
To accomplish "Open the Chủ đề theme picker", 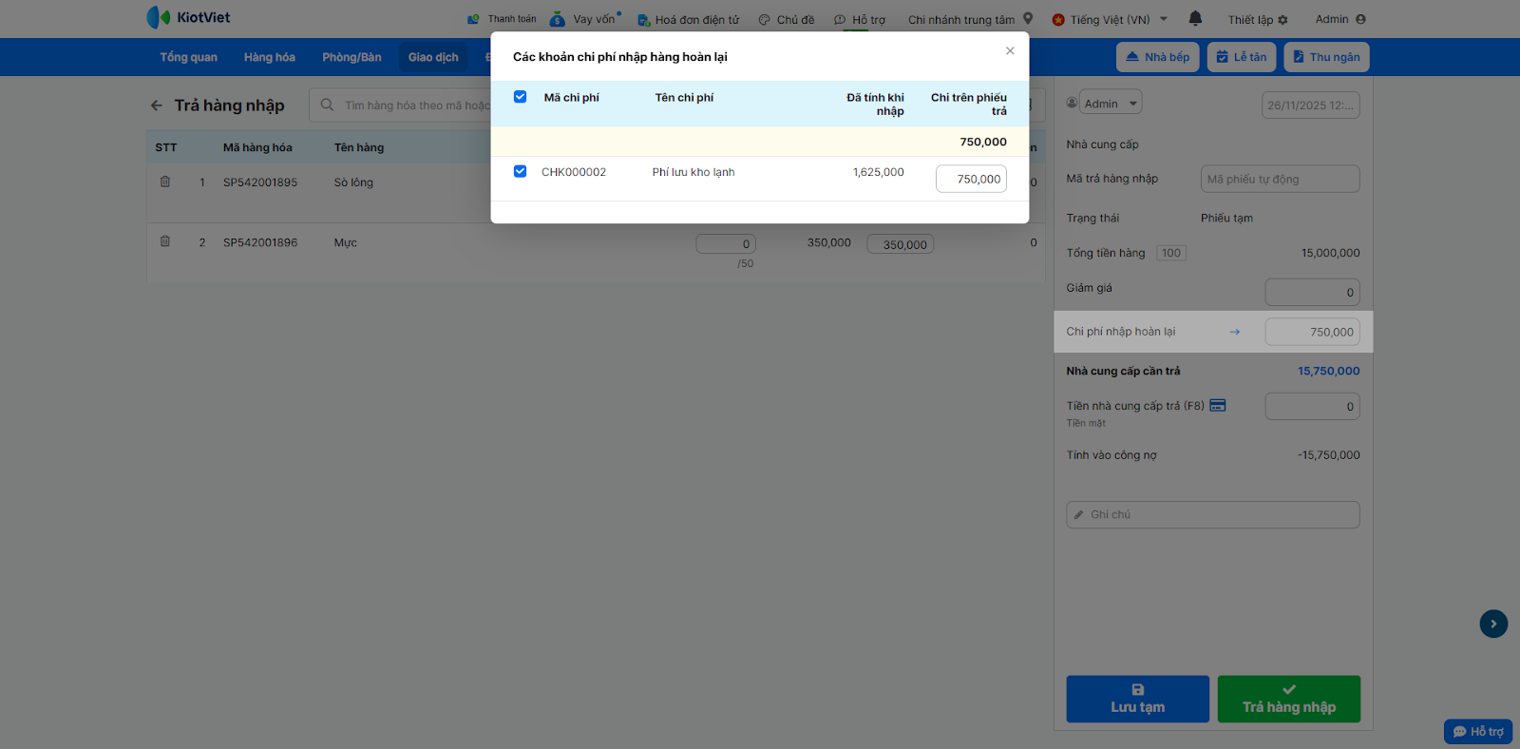I will (787, 20).
